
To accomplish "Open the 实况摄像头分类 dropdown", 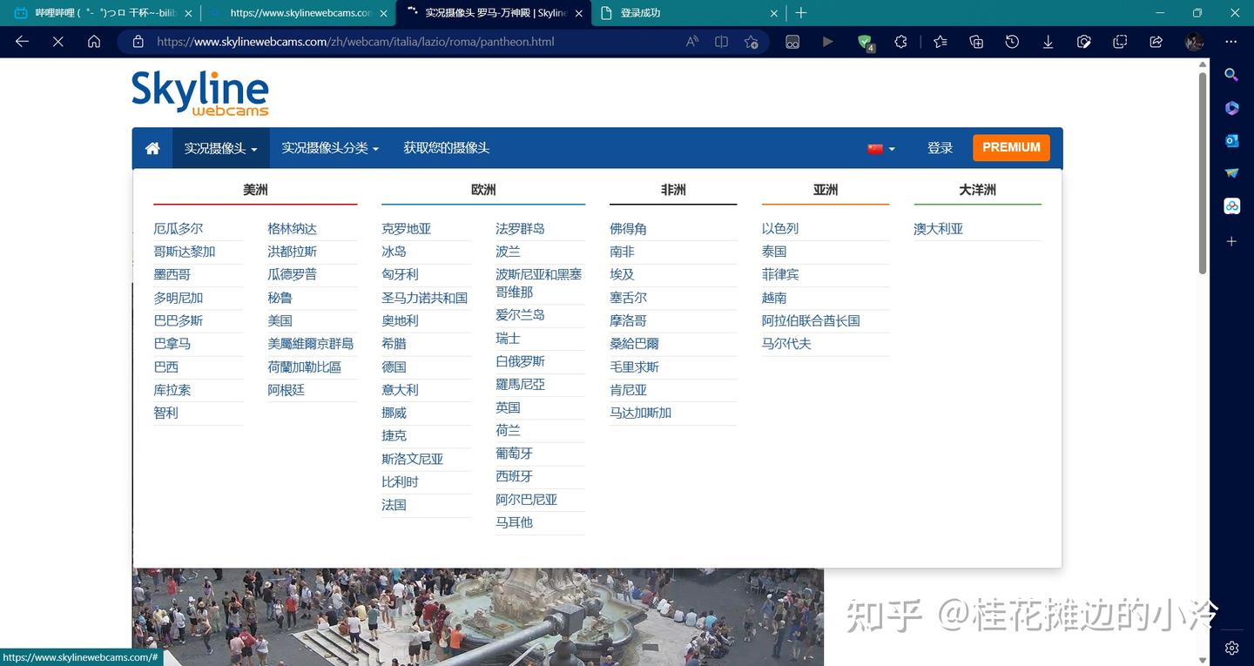I will click(329, 148).
